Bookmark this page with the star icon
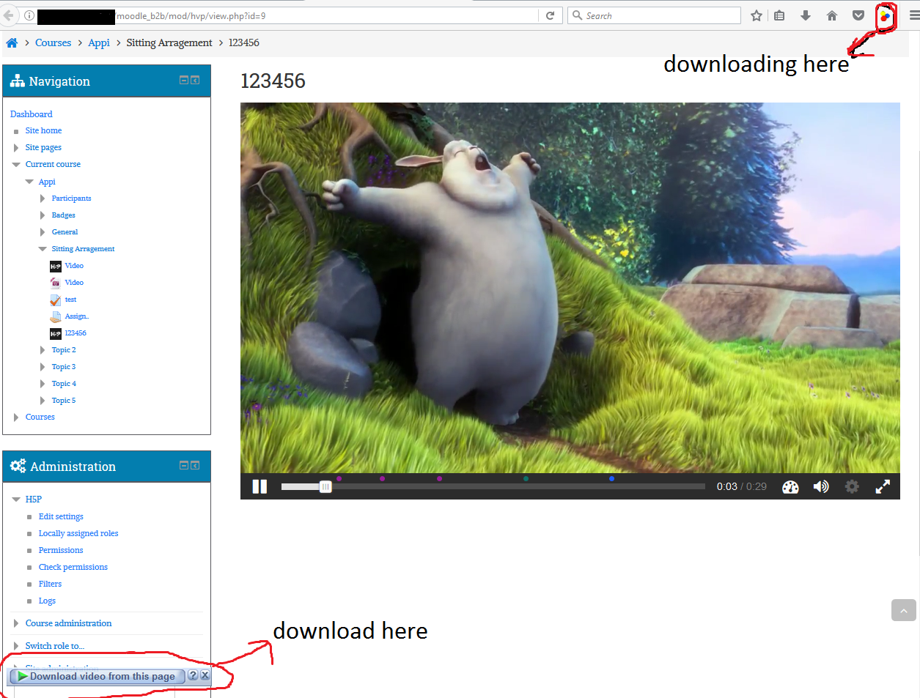The image size is (920, 698). pyautogui.click(x=757, y=15)
